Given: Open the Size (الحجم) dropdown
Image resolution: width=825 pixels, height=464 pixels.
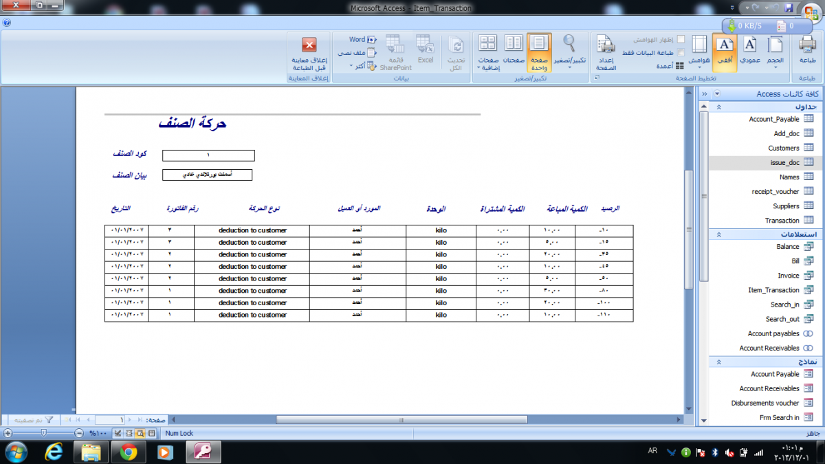Looking at the screenshot, I should coord(775,51).
